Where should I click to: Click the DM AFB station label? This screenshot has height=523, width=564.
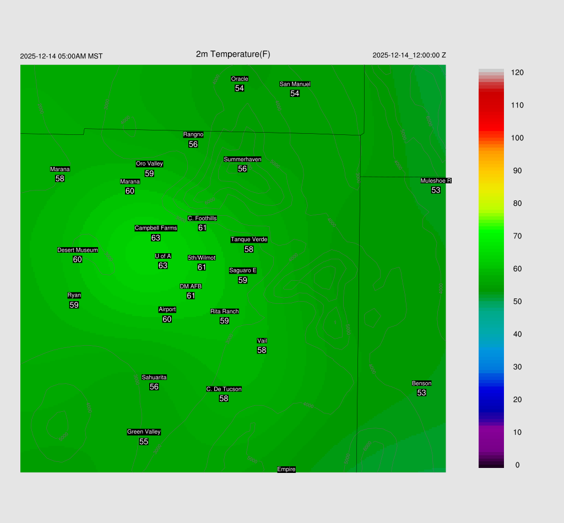click(191, 286)
